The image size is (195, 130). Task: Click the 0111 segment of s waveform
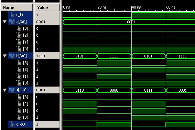pyautogui.click(x=148, y=90)
